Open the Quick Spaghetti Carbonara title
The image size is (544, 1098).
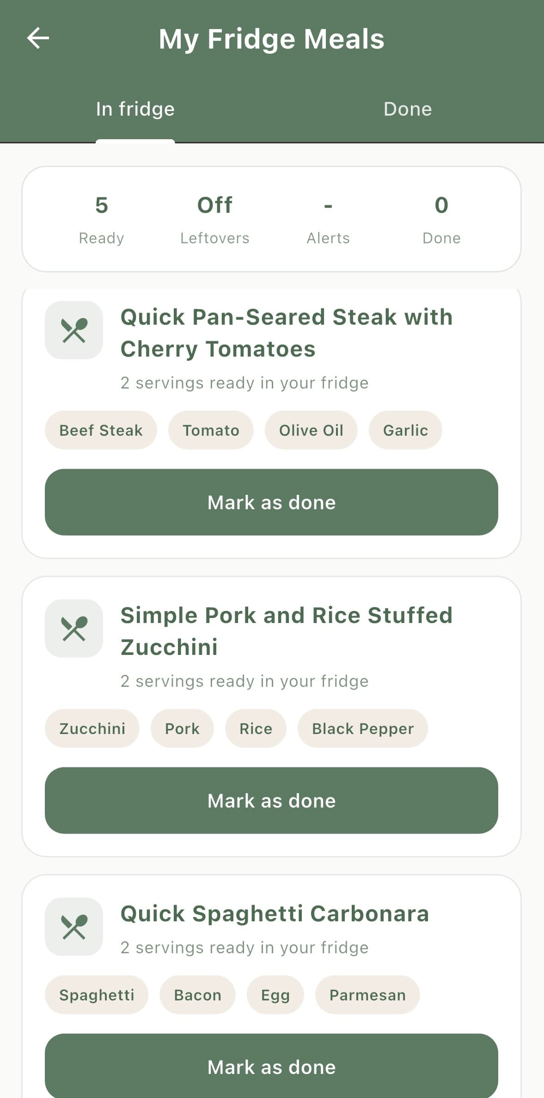[x=275, y=914]
